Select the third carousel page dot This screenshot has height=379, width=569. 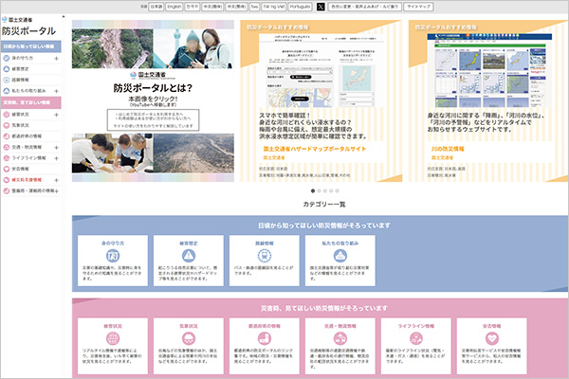(325, 190)
